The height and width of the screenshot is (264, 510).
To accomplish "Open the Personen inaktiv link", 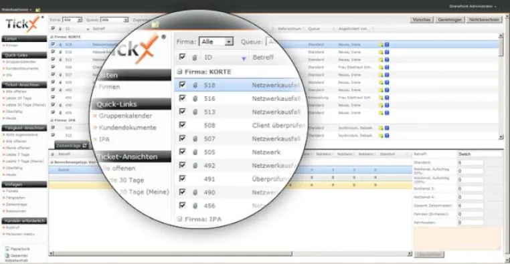I will tap(20, 234).
